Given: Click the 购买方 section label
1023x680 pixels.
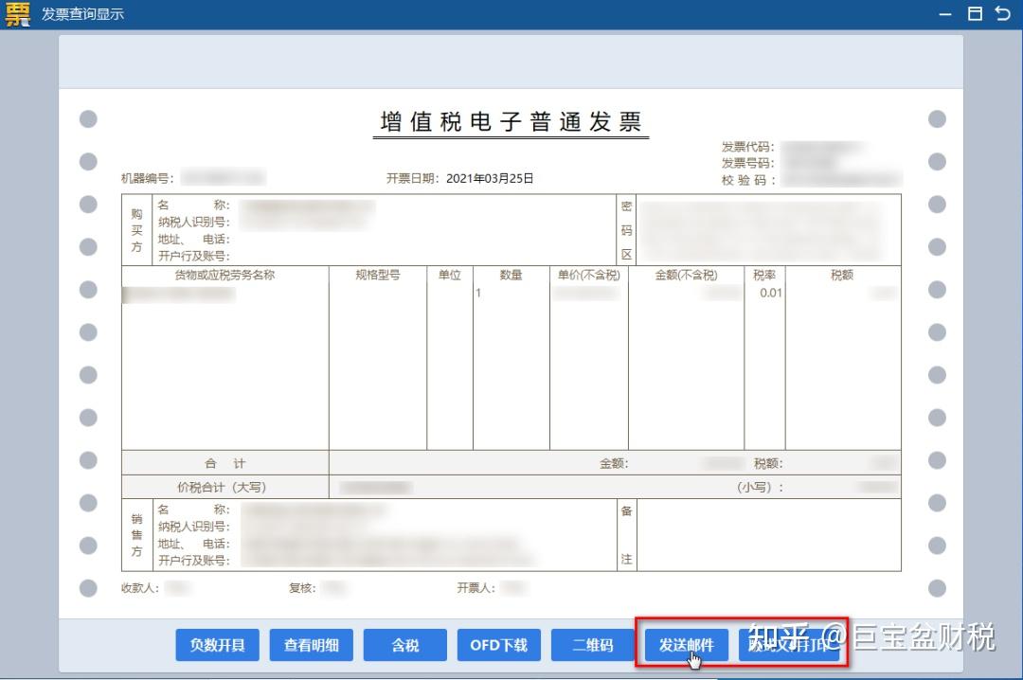Looking at the screenshot, I should pyautogui.click(x=136, y=230).
